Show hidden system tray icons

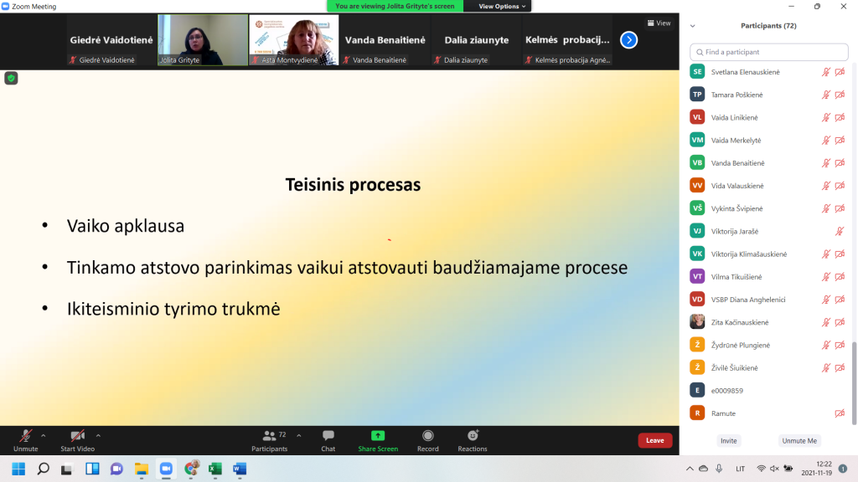click(x=690, y=469)
